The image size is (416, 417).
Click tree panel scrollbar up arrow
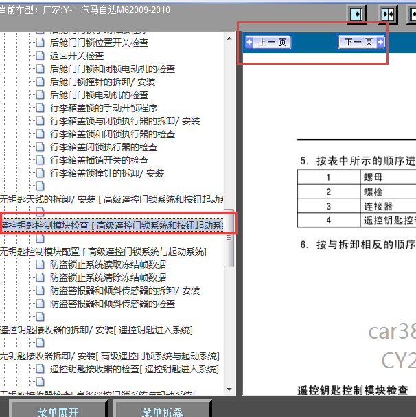point(229,39)
